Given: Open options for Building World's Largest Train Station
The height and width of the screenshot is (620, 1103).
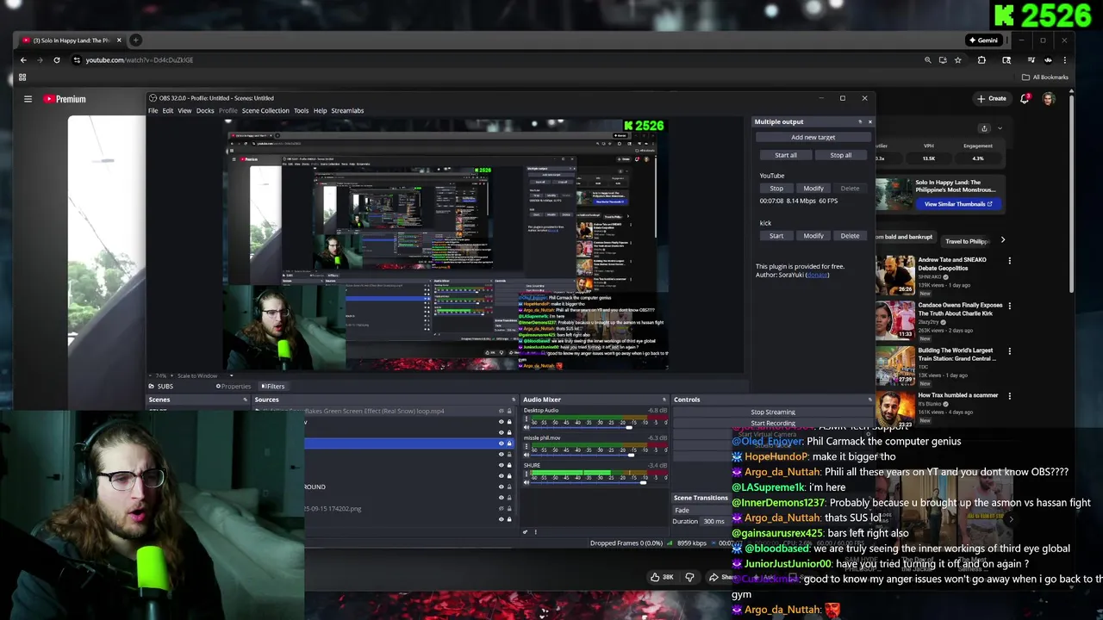Looking at the screenshot, I should pyautogui.click(x=1010, y=351).
